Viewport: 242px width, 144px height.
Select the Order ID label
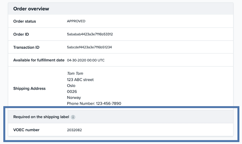coord(21,34)
